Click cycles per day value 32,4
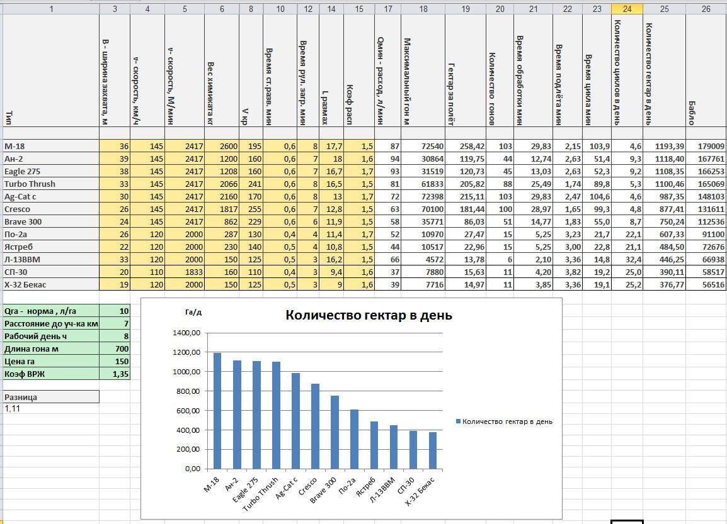The image size is (727, 524). click(x=627, y=259)
